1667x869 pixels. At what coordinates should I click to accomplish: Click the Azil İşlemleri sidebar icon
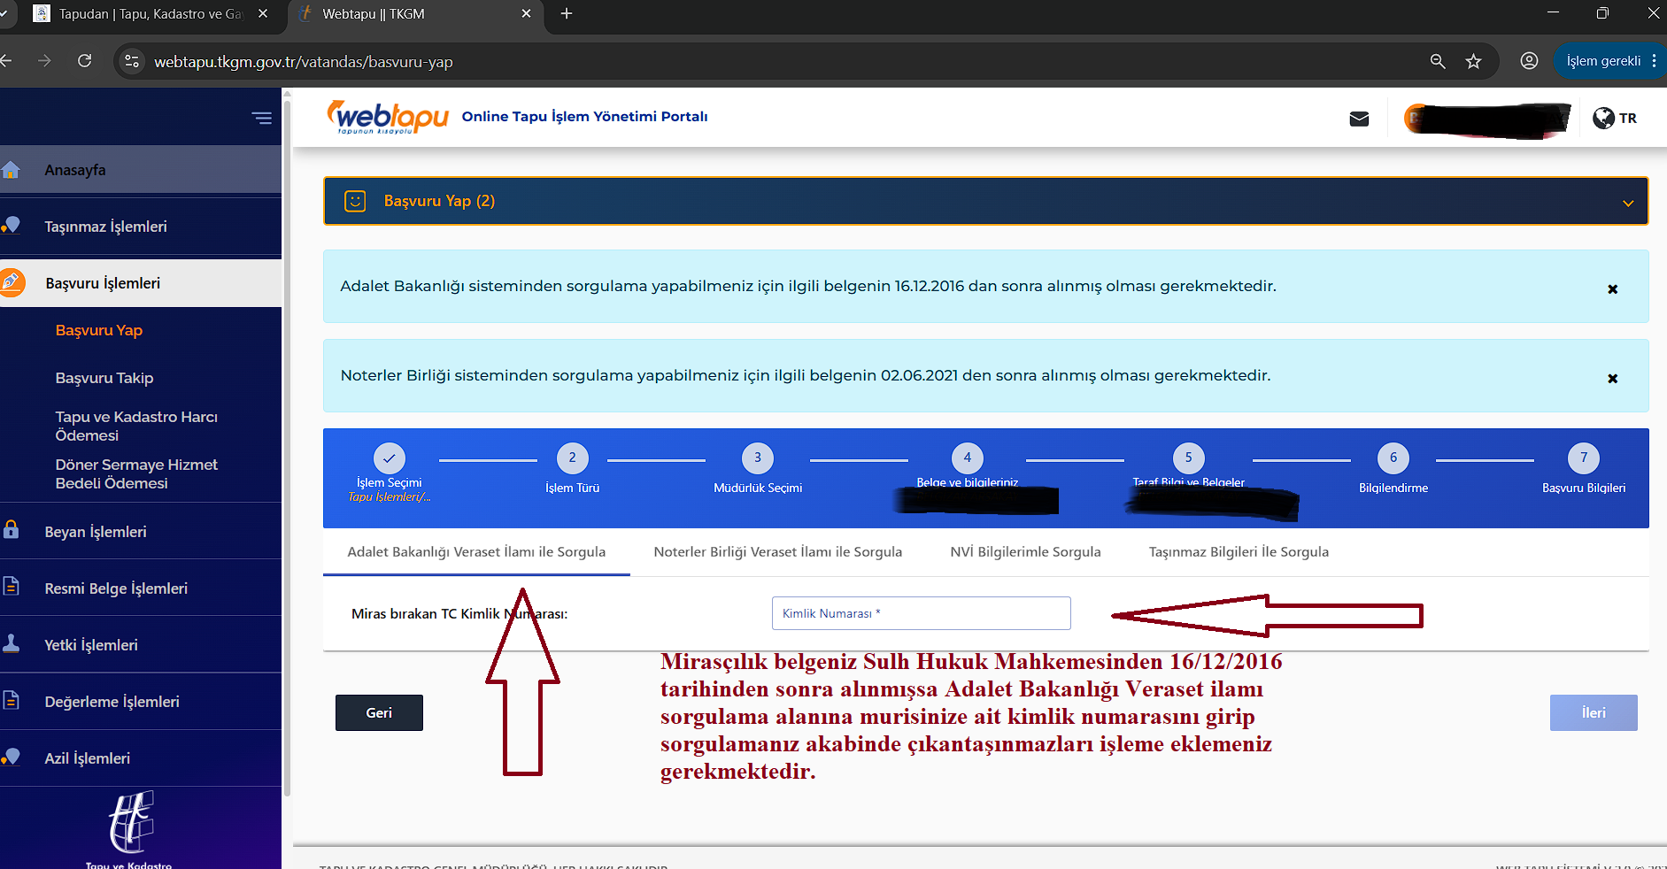(x=11, y=757)
